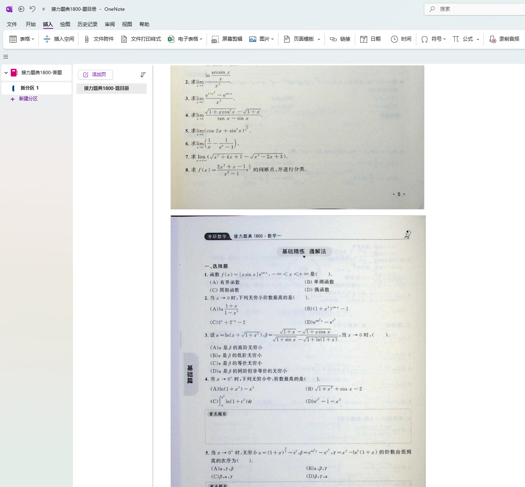Click the page sort icon above the page list
The width and height of the screenshot is (525, 487).
point(143,75)
